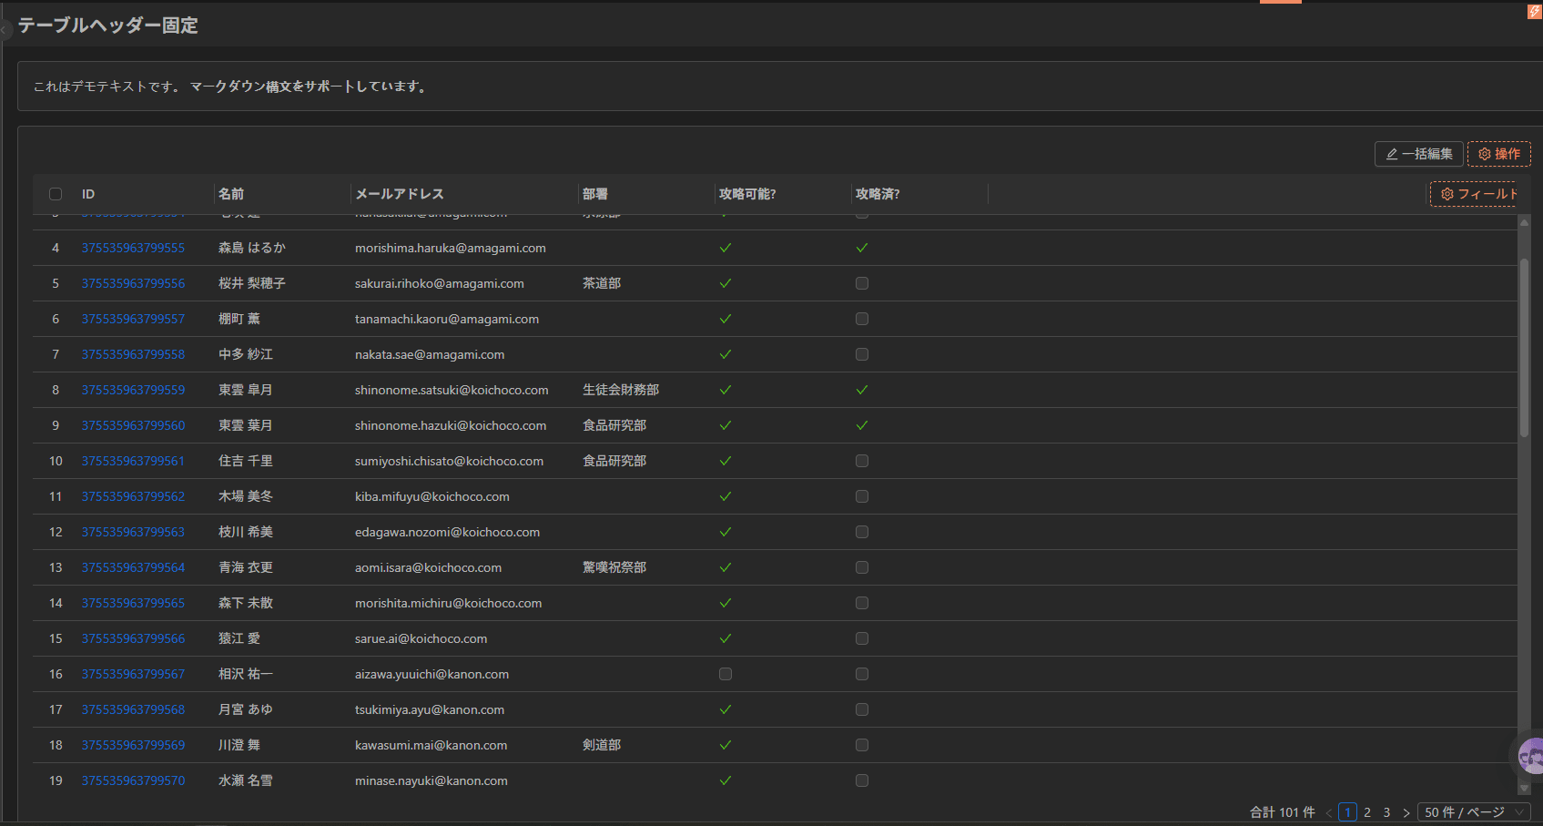Image resolution: width=1543 pixels, height=826 pixels.
Task: Collapse the sidebar handle at left edge
Action: (4, 30)
